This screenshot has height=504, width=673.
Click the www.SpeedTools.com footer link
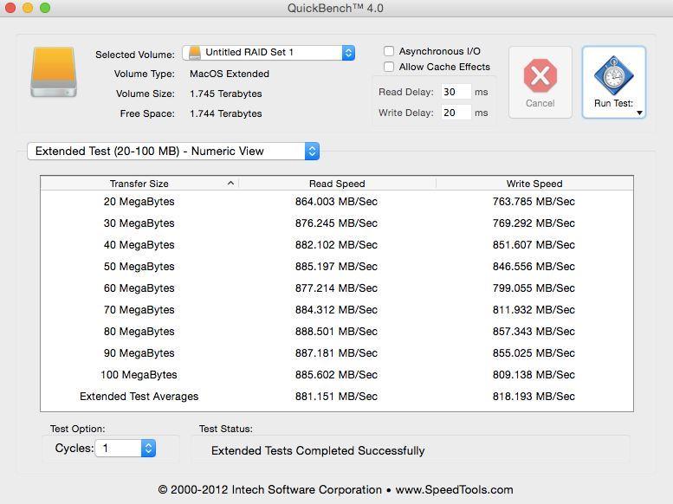pos(454,489)
